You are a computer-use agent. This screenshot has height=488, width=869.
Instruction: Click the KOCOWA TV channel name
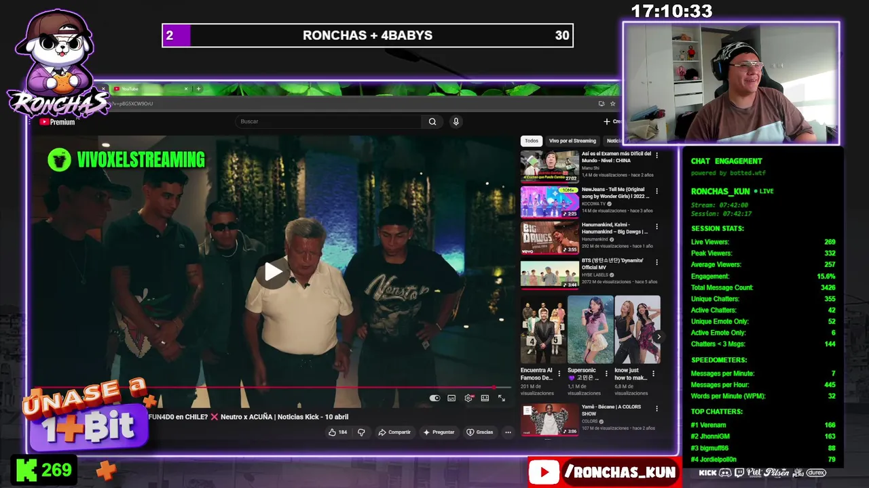(x=595, y=203)
